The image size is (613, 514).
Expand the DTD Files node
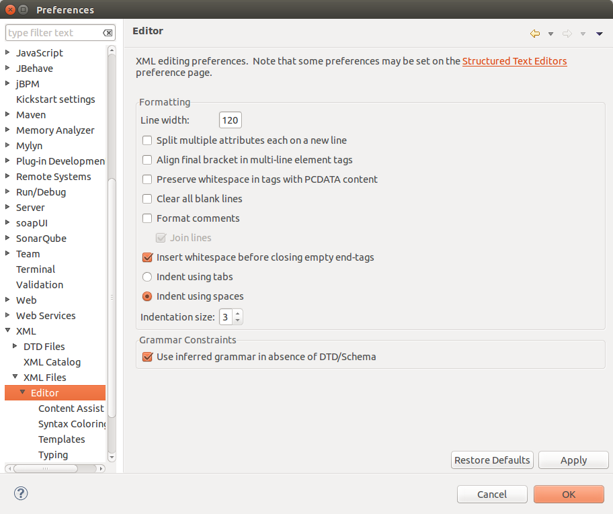tap(15, 347)
